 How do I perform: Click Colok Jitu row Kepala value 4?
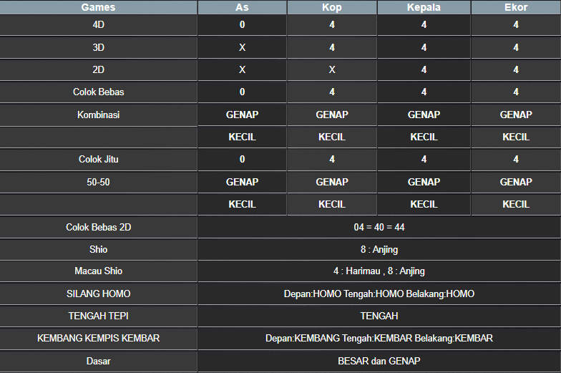(424, 159)
